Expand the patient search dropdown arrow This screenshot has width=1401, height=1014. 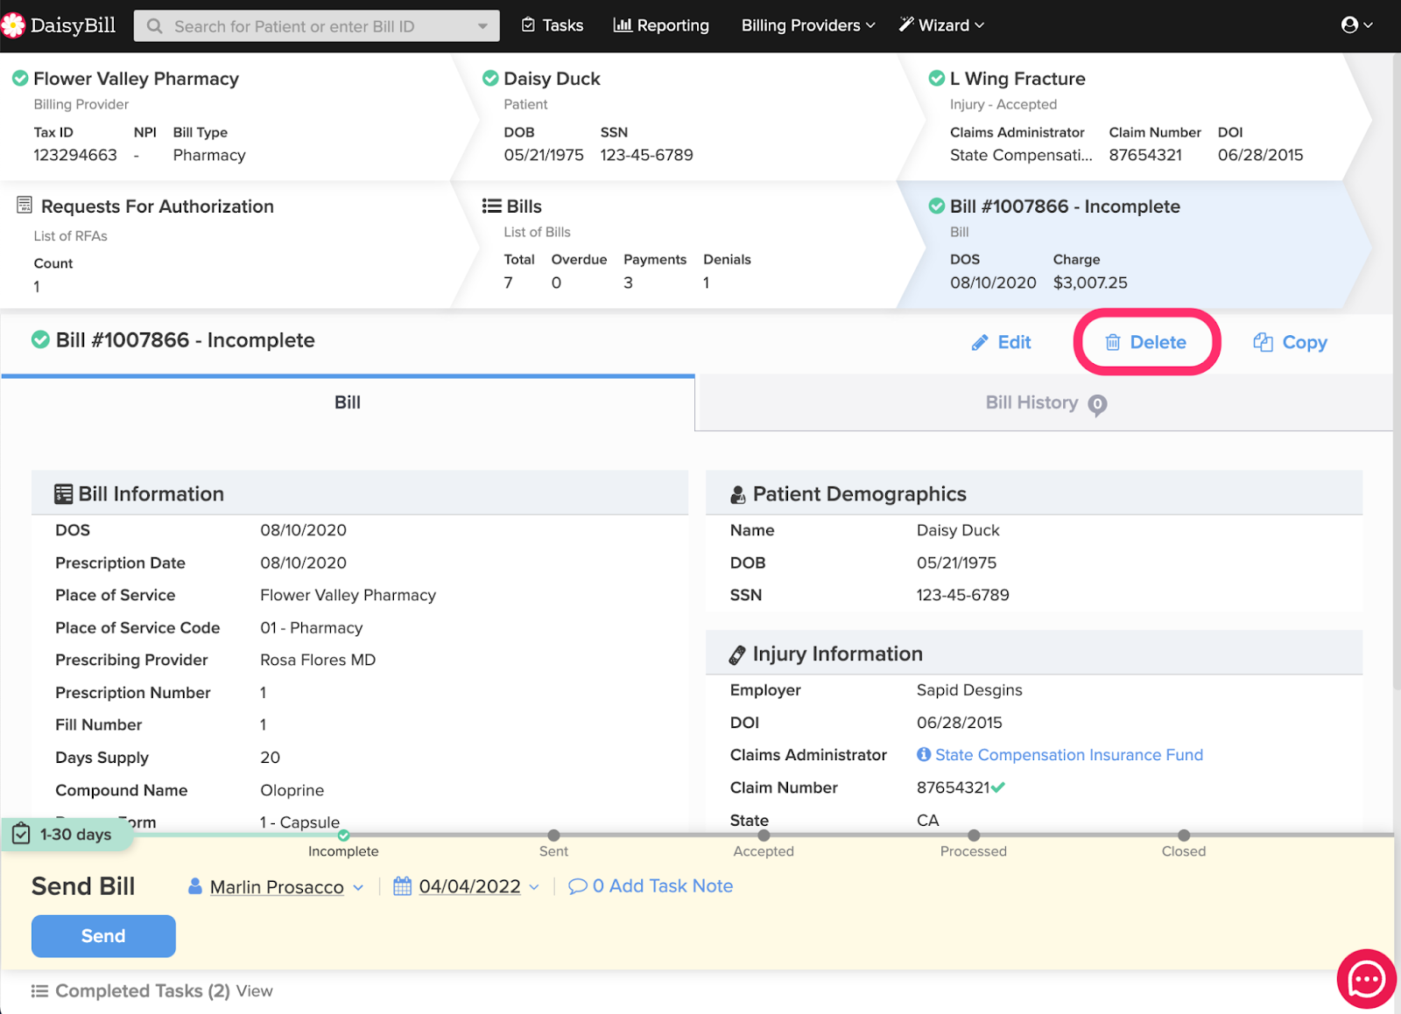[x=482, y=26]
